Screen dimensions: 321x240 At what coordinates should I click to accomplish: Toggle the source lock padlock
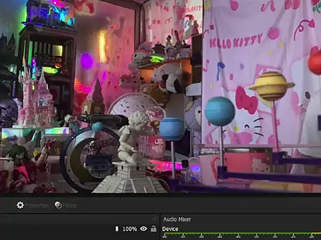[154, 229]
